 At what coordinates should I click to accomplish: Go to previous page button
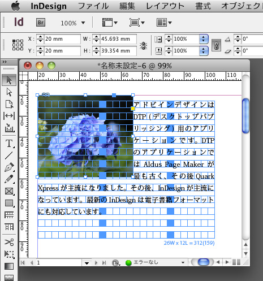(32, 262)
